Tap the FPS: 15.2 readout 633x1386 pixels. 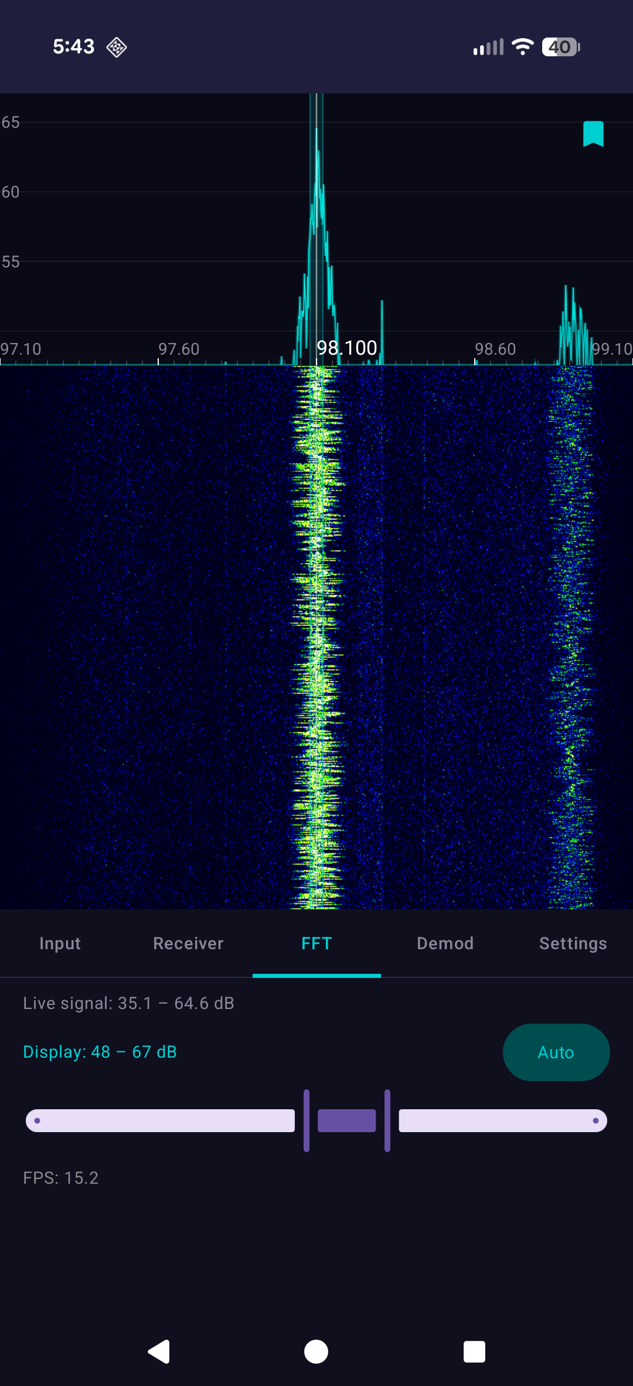coord(60,1178)
